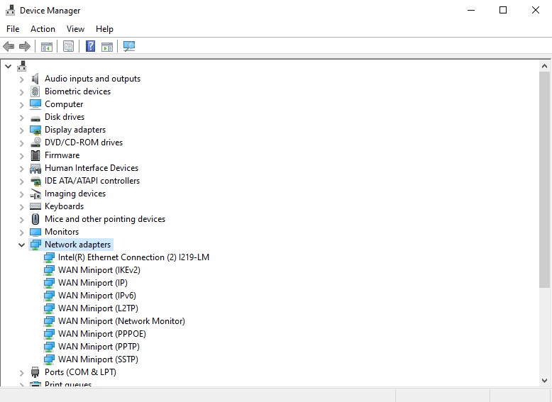
Task: Click the mouse icon for pointing devices
Action: click(x=35, y=219)
